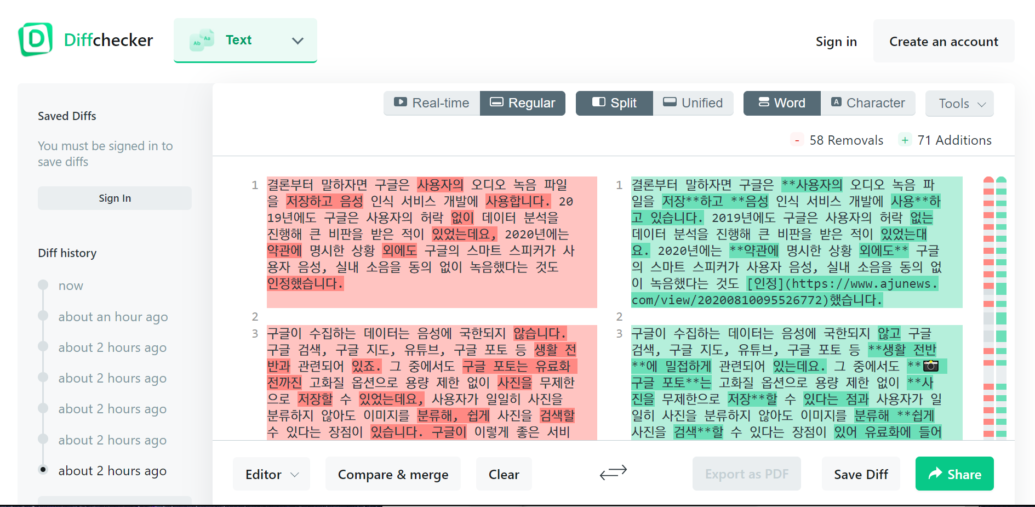Click the Diffchecker logo icon
1035x507 pixels.
coord(36,39)
